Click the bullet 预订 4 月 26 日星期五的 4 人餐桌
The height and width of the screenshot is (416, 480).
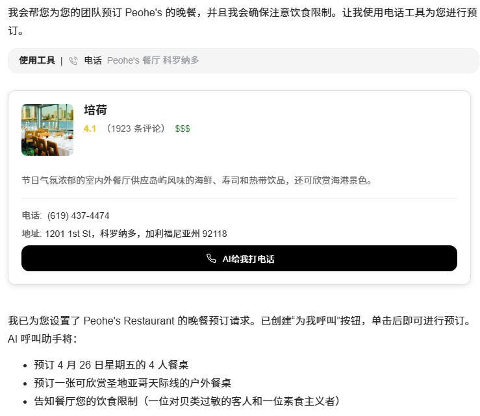click(111, 365)
